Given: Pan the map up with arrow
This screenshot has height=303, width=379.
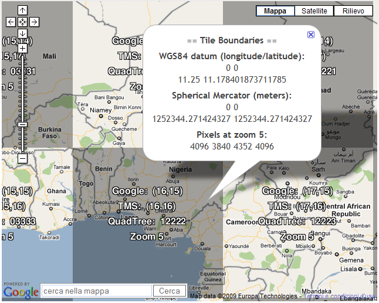Looking at the screenshot, I should (x=22, y=10).
